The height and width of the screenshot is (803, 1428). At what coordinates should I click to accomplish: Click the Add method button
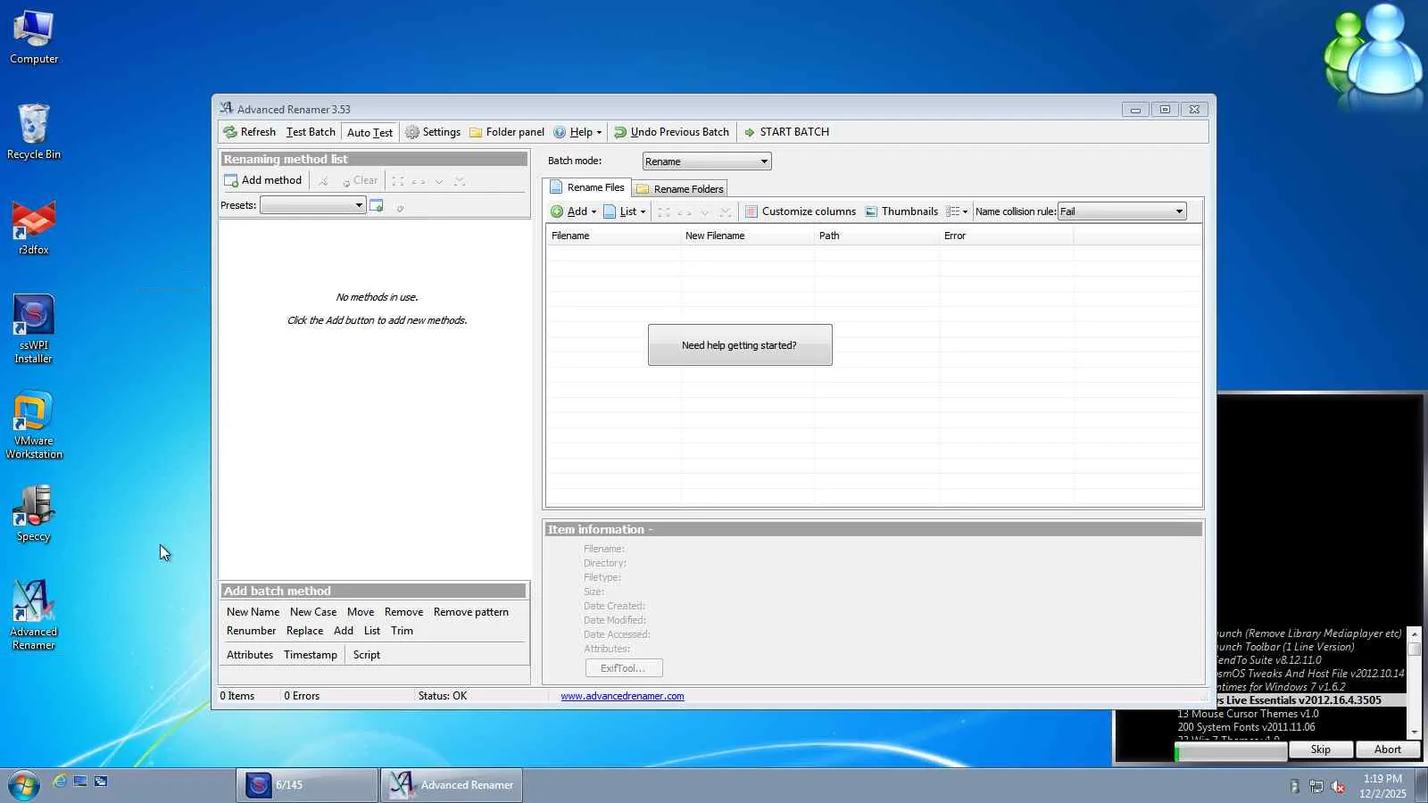point(263,180)
